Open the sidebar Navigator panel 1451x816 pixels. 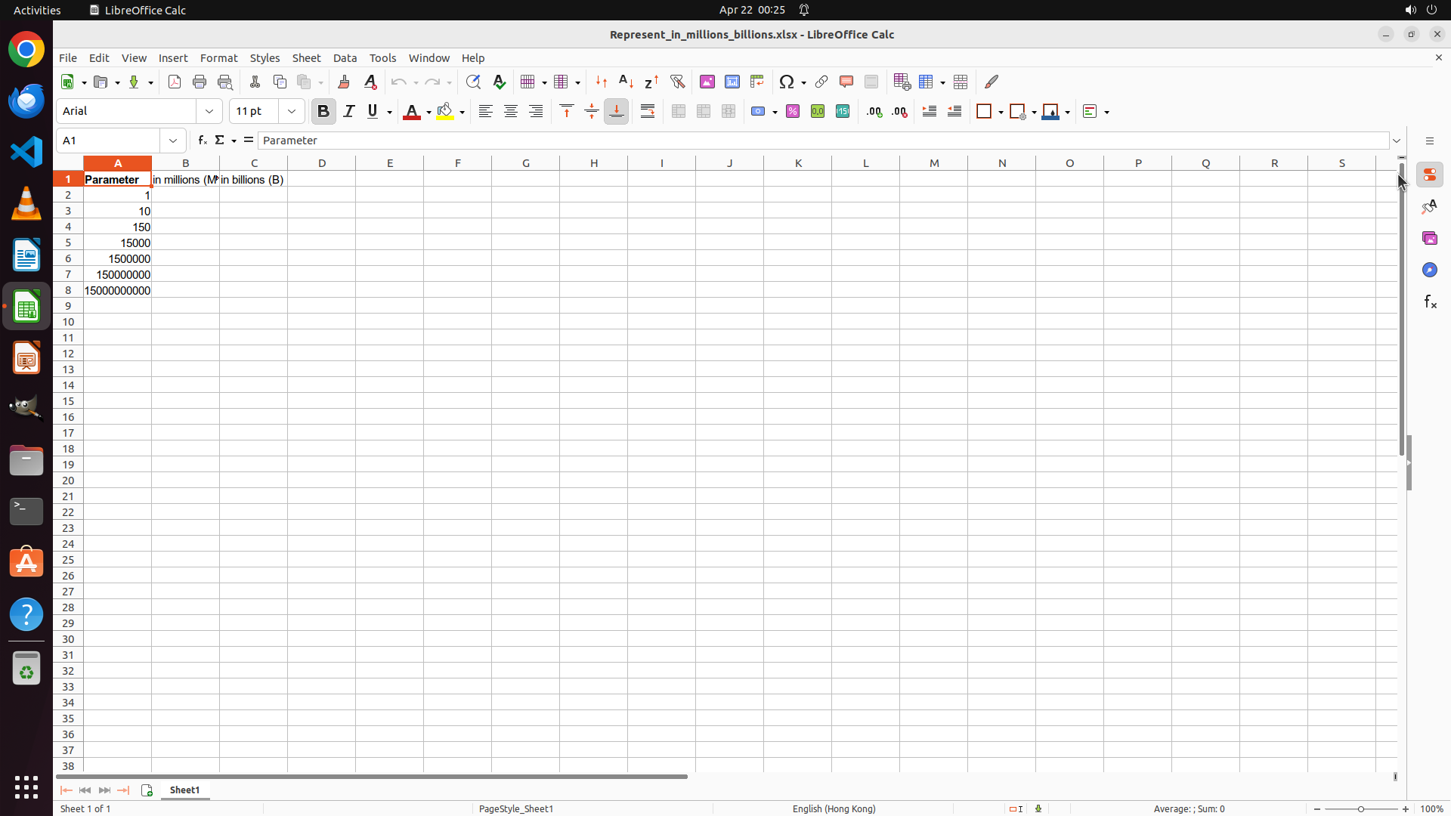pyautogui.click(x=1429, y=270)
